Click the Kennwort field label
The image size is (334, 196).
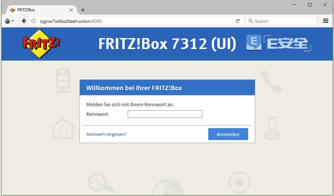pos(97,114)
